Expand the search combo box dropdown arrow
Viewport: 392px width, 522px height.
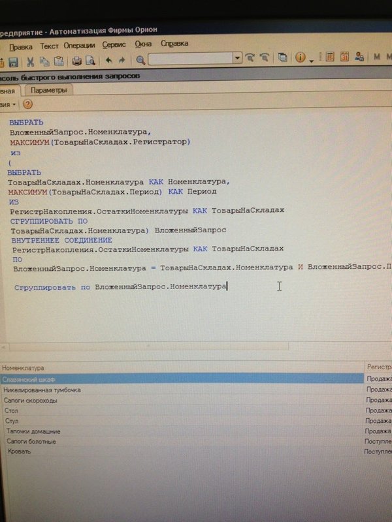click(238, 58)
